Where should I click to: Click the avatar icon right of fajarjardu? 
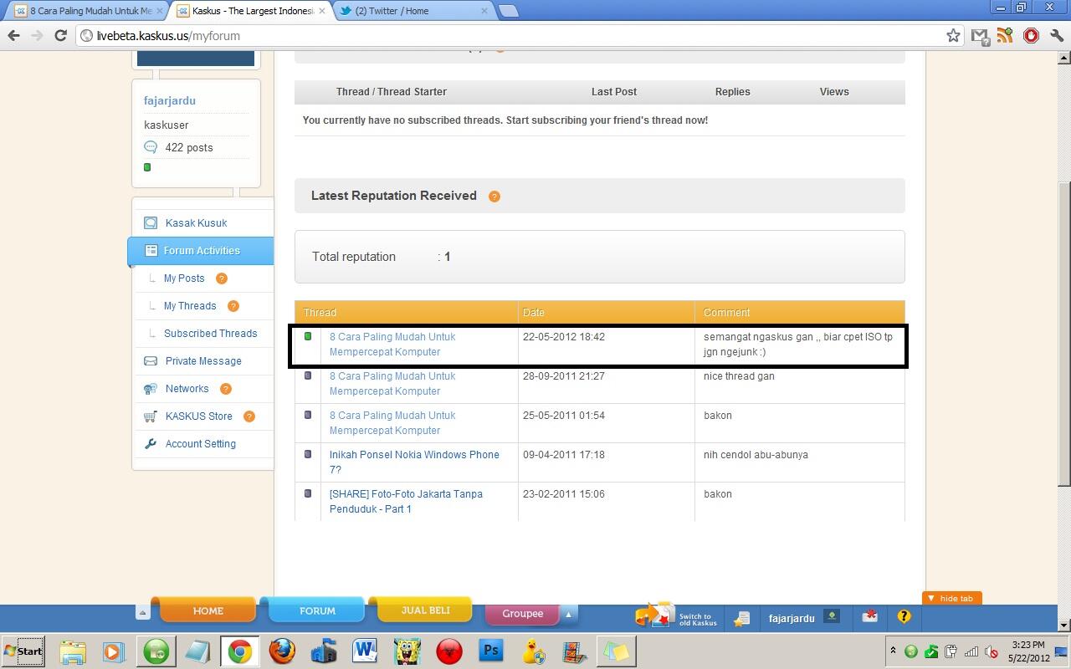[832, 616]
